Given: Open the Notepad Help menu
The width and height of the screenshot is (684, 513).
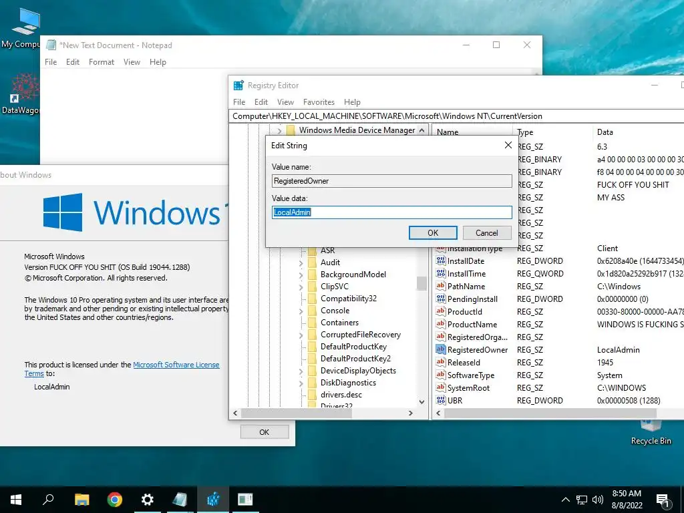Looking at the screenshot, I should point(158,62).
